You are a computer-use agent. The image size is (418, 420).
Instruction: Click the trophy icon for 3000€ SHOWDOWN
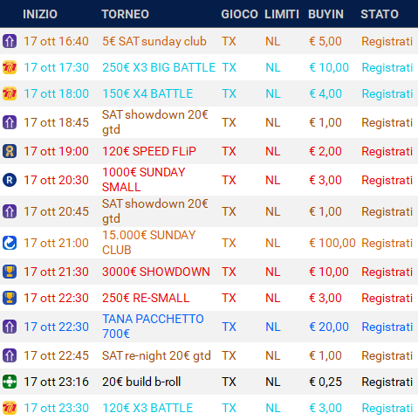[x=10, y=272]
